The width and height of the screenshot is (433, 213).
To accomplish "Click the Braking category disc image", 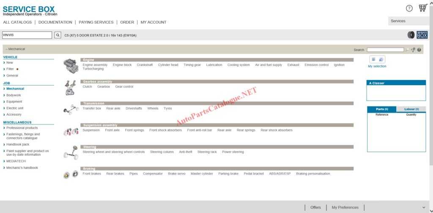I will click(71, 174).
